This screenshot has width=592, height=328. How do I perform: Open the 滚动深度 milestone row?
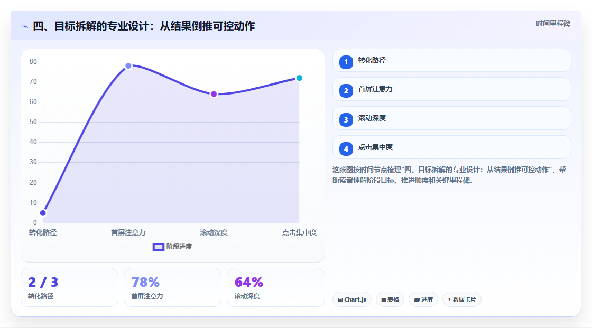(x=451, y=118)
